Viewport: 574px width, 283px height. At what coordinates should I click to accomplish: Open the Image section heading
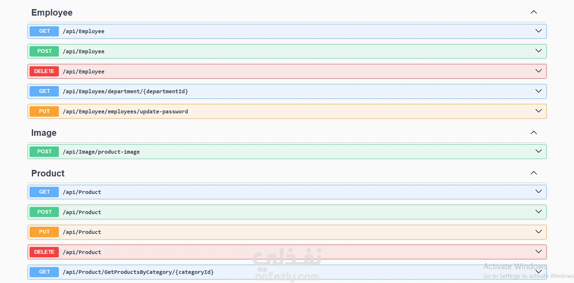44,133
